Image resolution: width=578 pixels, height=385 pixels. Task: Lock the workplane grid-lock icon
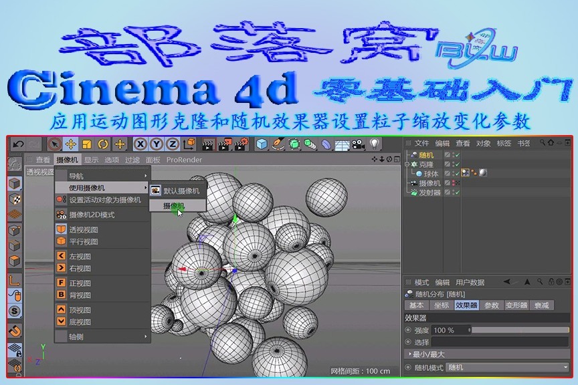pyautogui.click(x=15, y=349)
